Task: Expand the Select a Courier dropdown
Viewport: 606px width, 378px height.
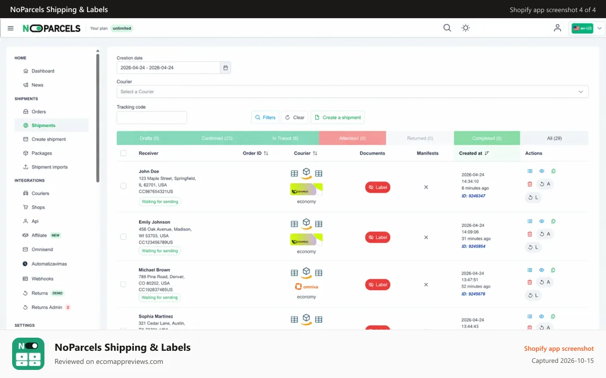Action: [x=352, y=92]
